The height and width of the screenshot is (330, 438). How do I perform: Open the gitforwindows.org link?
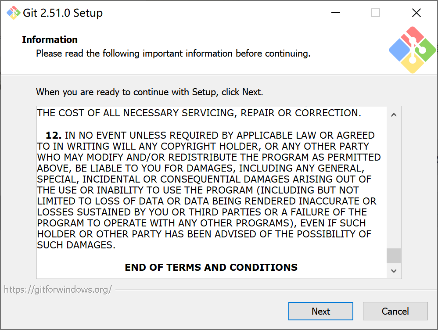click(58, 289)
